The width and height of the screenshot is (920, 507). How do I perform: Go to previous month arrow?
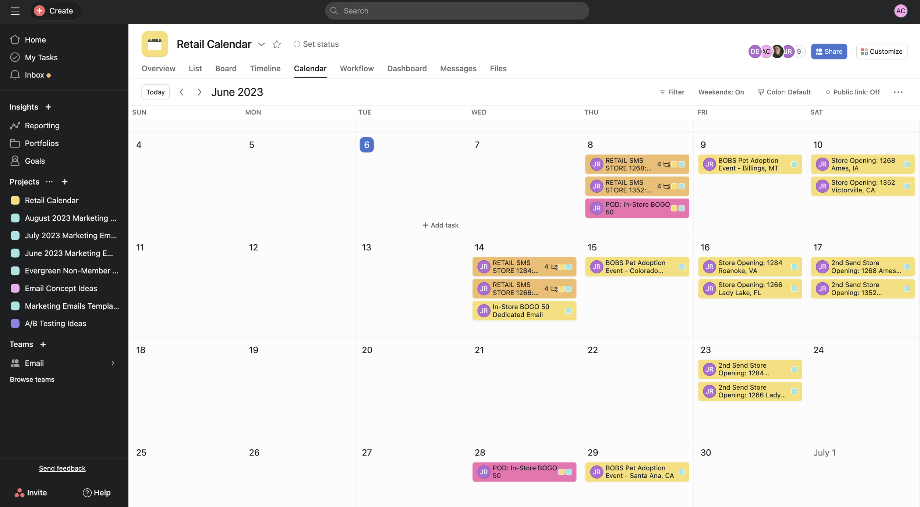181,92
